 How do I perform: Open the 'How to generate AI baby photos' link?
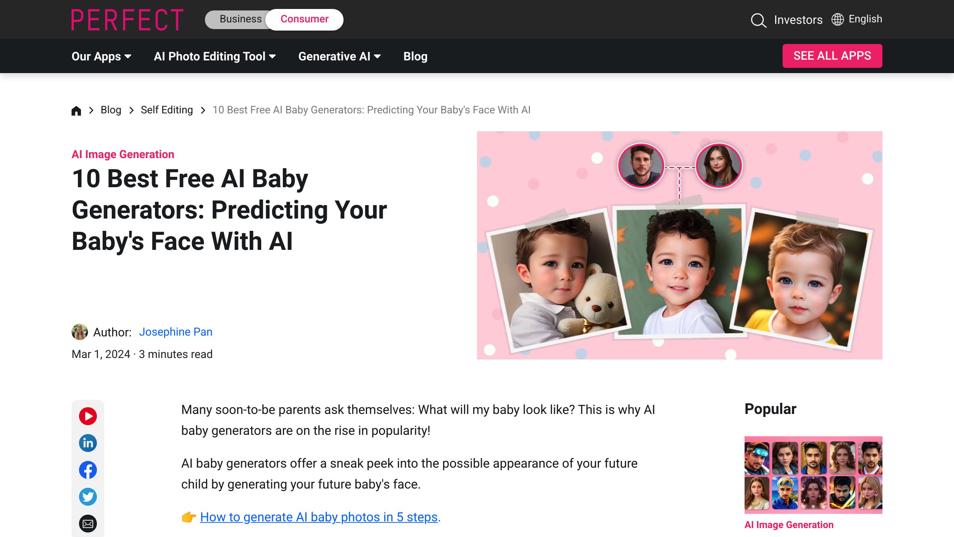[319, 517]
